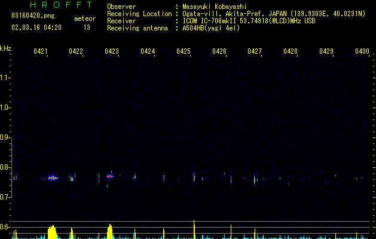Click the 0.9 kHz frequency label
The image size is (376, 239).
coord(5,137)
